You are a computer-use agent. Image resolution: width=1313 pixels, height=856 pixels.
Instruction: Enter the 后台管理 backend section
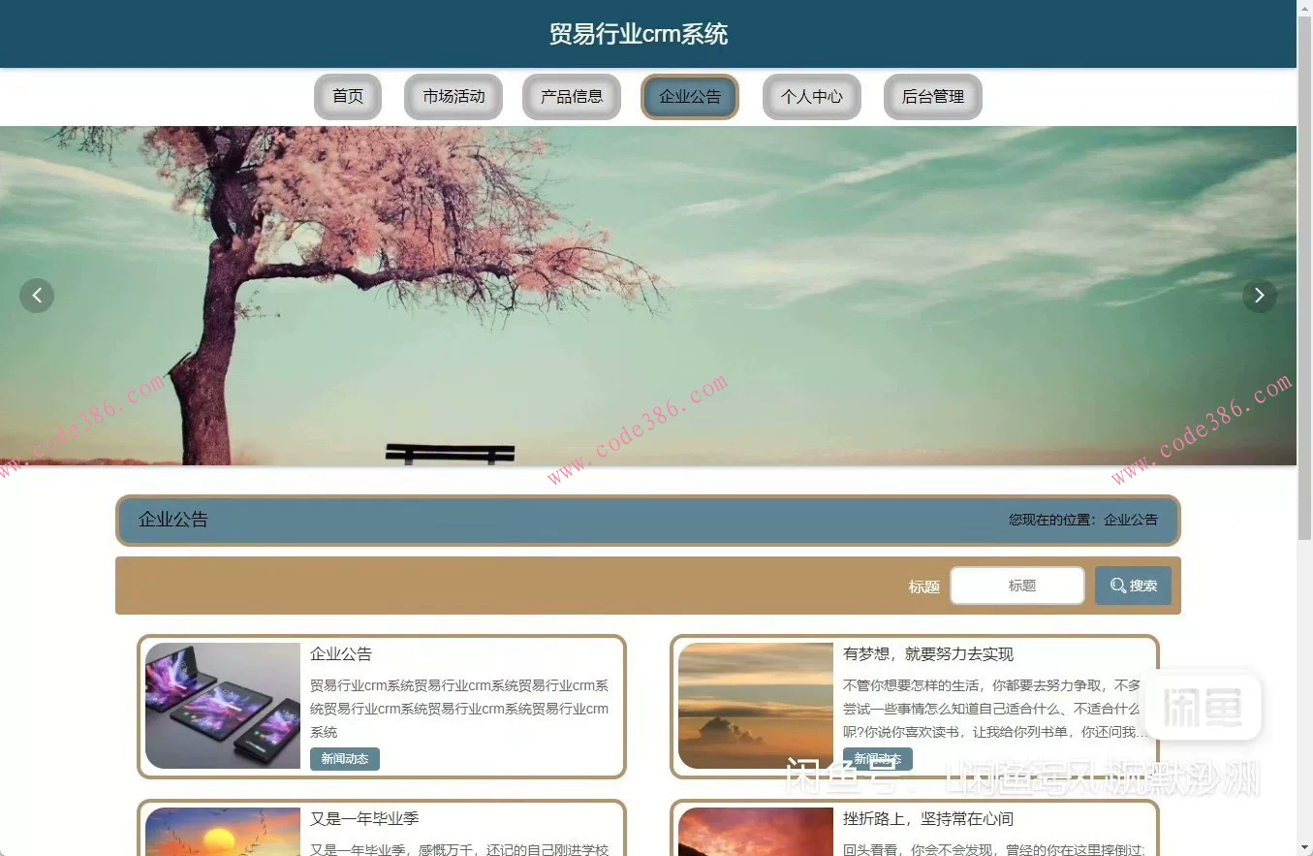point(932,96)
